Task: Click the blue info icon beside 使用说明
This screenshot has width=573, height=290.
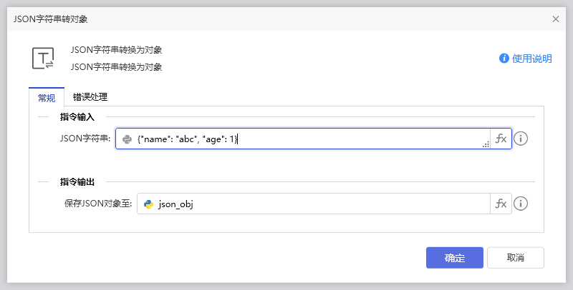Action: (504, 59)
